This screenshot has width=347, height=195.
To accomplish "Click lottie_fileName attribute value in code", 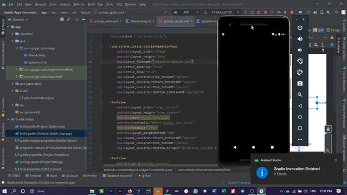I will [173, 62].
